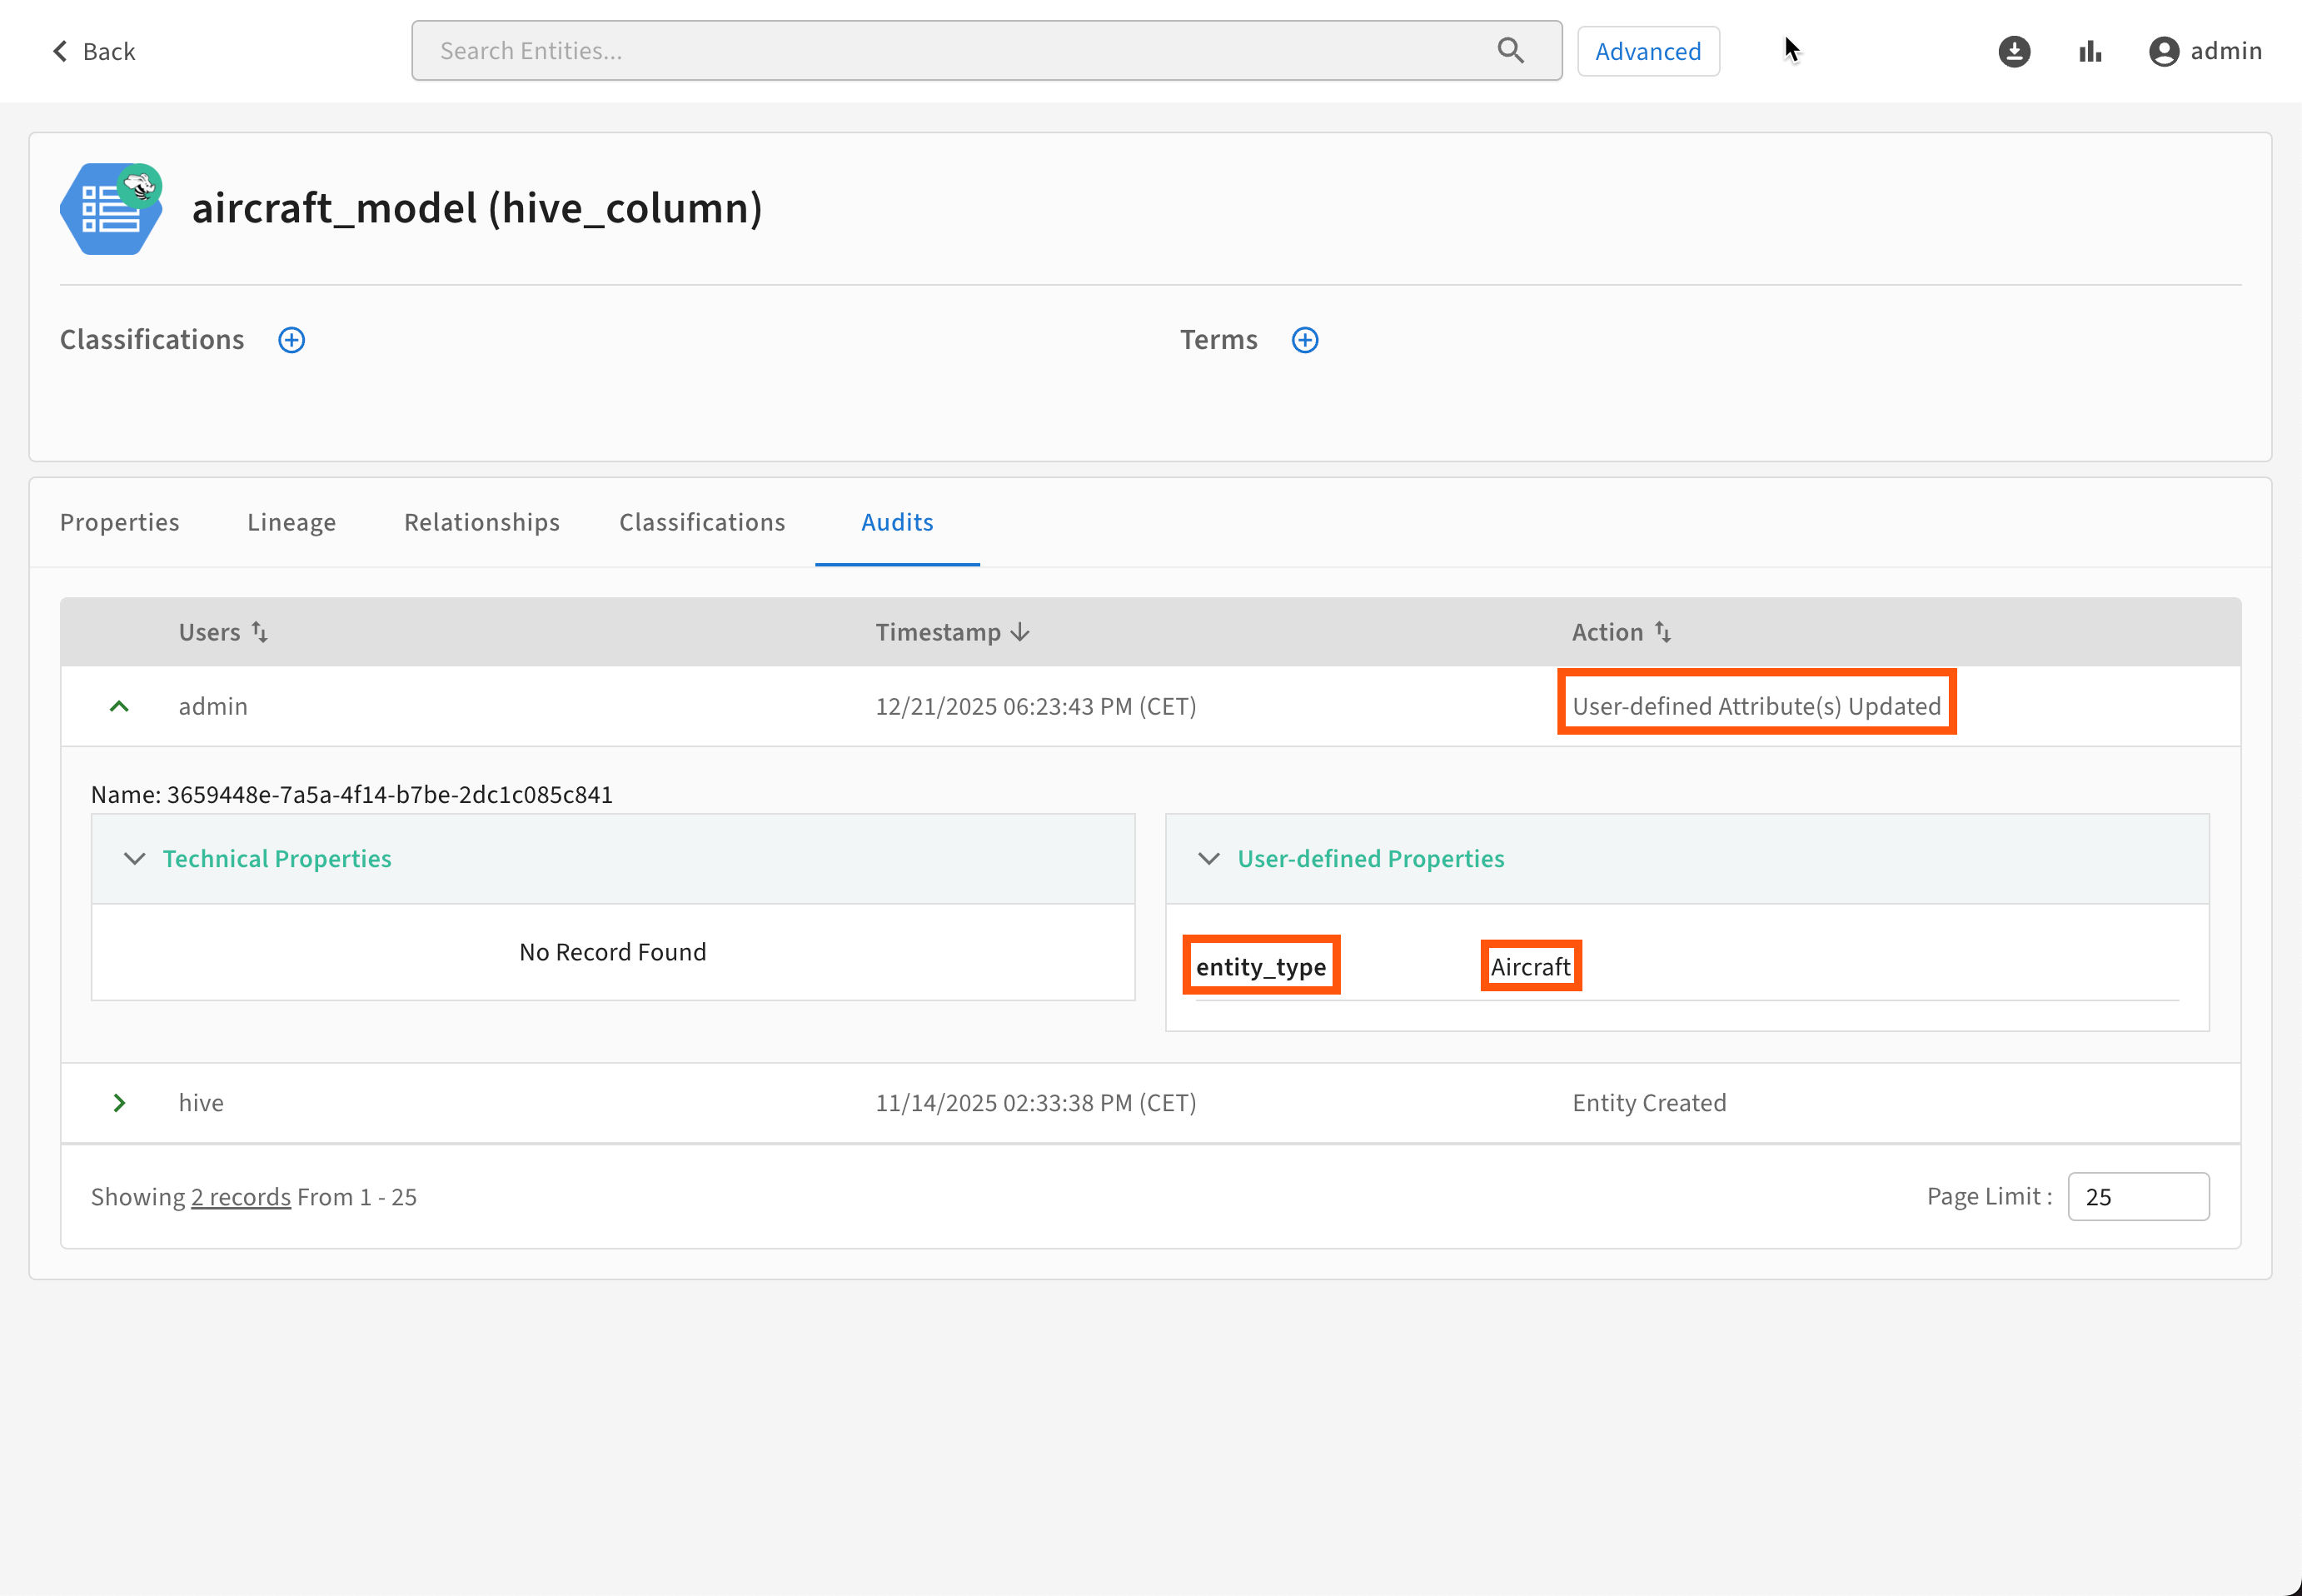
Task: Collapse the Technical Properties section
Action: coord(134,859)
